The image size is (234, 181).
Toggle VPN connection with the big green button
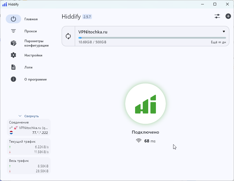coord(145,104)
